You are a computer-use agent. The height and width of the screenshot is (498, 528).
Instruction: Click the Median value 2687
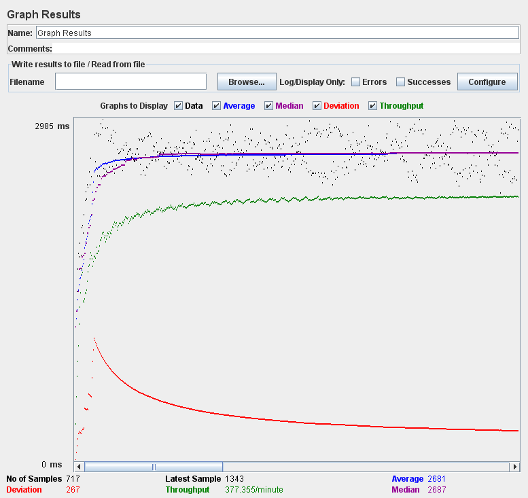pos(437,490)
